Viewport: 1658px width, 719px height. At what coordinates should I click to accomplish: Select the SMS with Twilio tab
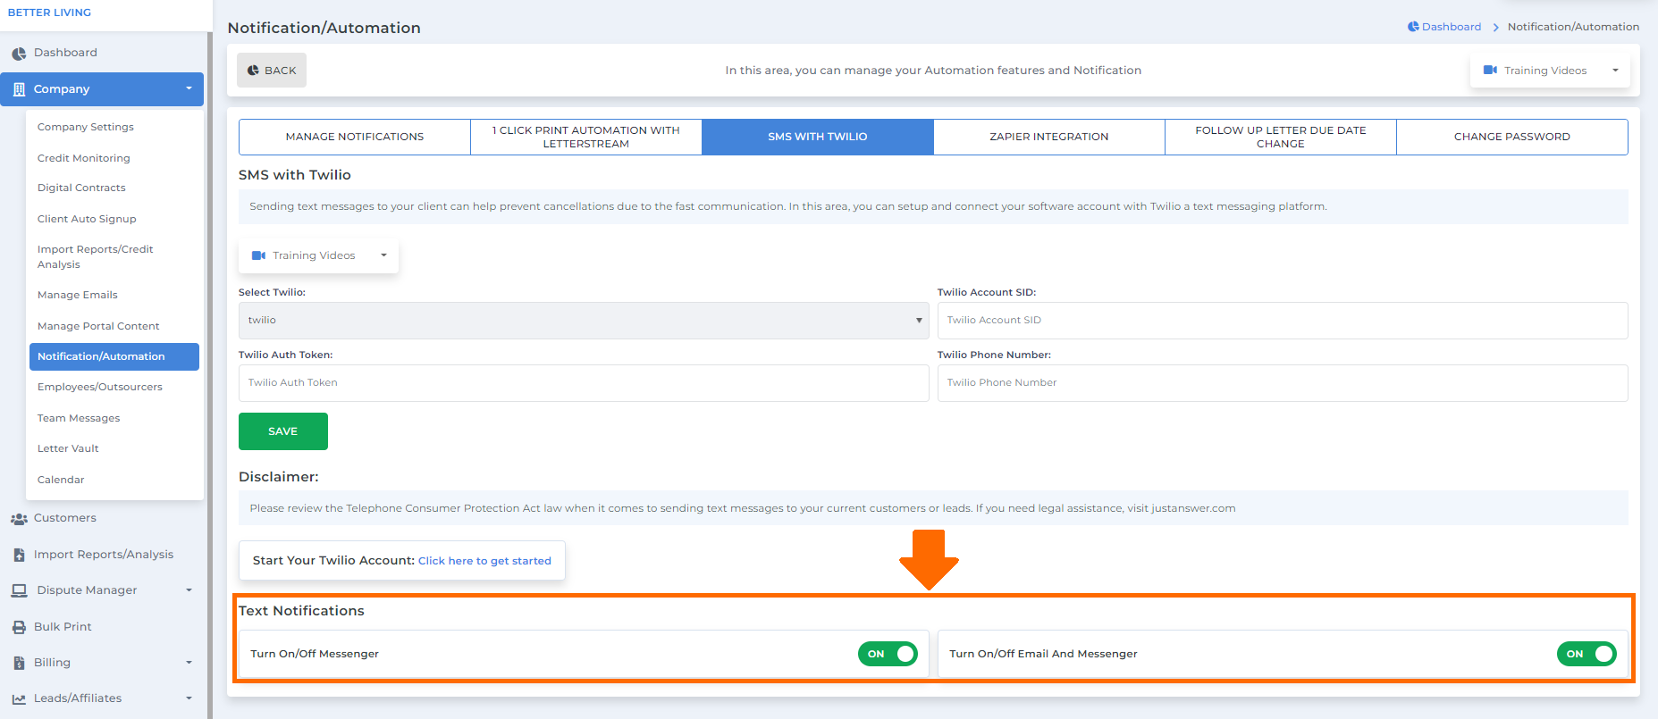click(818, 137)
